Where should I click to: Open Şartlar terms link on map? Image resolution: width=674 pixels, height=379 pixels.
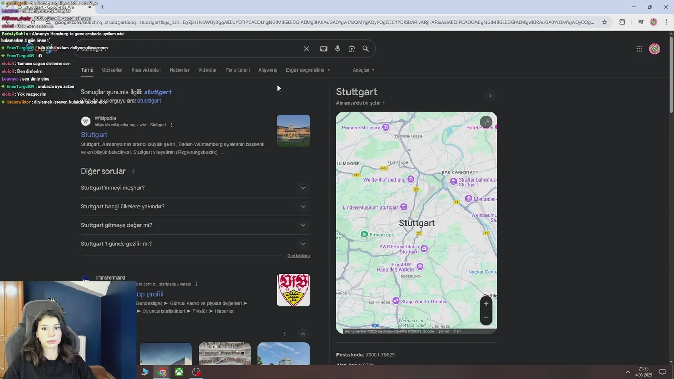click(443, 331)
